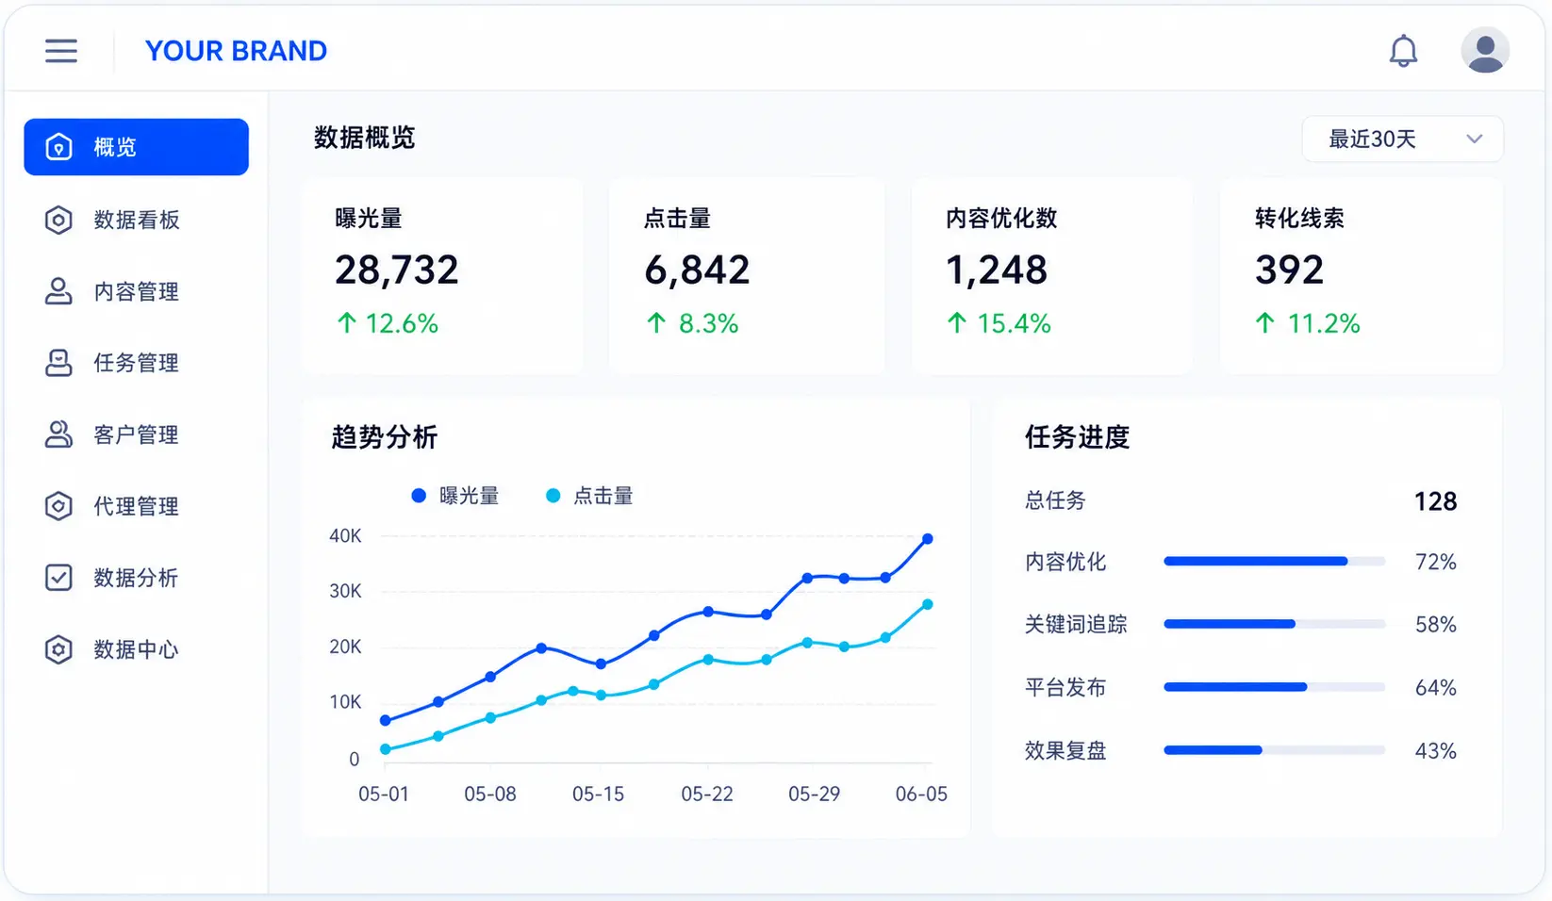Open 代理管理 from the sidebar

tap(137, 506)
